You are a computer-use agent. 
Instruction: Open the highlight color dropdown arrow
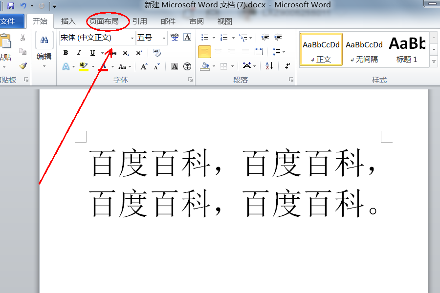93,67
